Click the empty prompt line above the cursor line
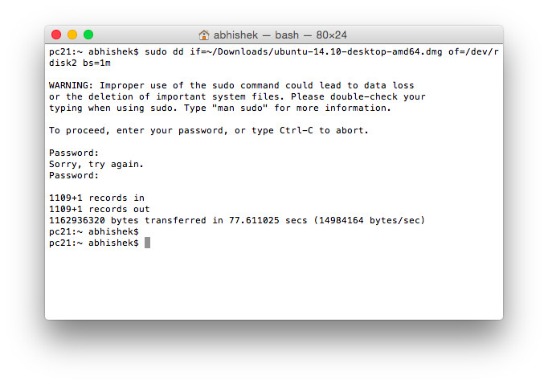This screenshot has height=384, width=548. 94,231
